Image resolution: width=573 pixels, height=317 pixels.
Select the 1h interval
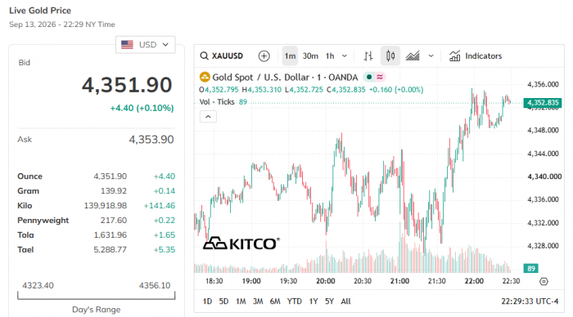click(x=330, y=56)
